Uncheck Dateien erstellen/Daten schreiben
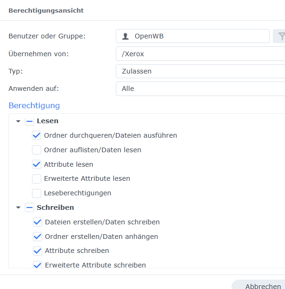 click(x=37, y=222)
